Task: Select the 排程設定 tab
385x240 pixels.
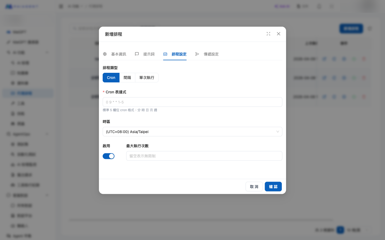Action: pos(175,54)
